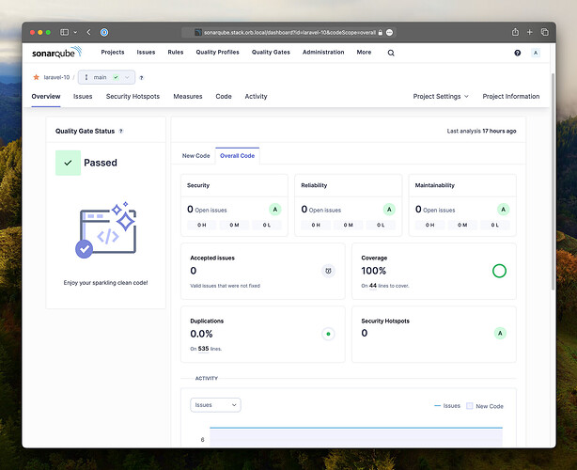
Task: Toggle the Issues legend line in chart
Action: 446,406
